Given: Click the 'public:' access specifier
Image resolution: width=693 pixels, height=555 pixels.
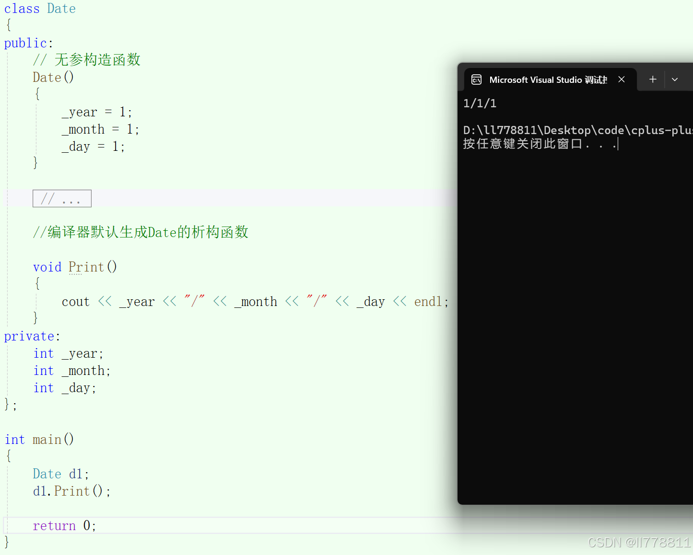Looking at the screenshot, I should coord(28,43).
